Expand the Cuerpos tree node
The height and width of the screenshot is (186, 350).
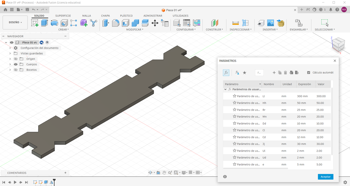click(x=10, y=64)
